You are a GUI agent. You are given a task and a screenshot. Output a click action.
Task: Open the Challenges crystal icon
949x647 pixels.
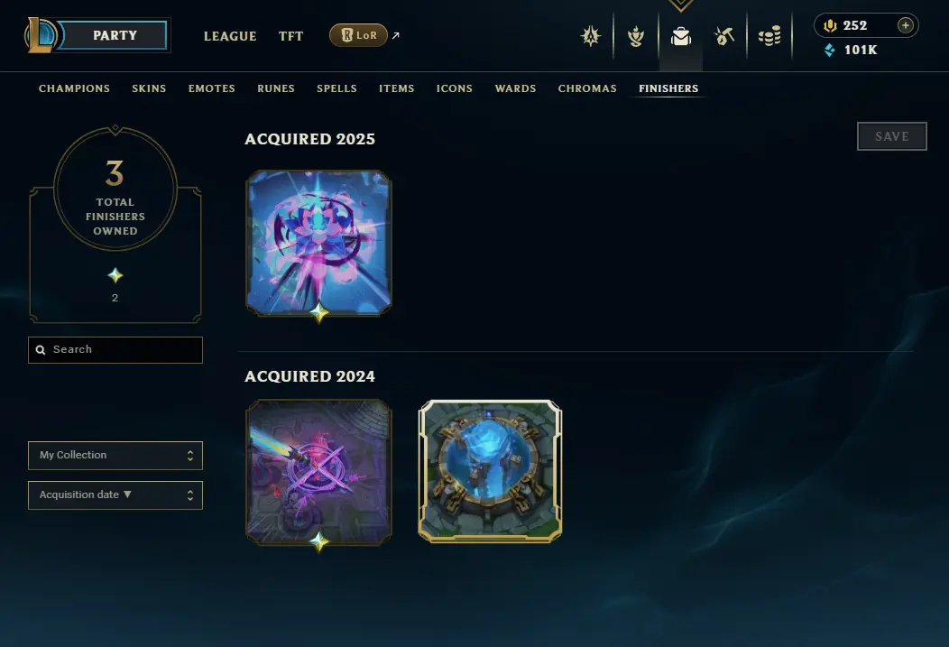[591, 36]
